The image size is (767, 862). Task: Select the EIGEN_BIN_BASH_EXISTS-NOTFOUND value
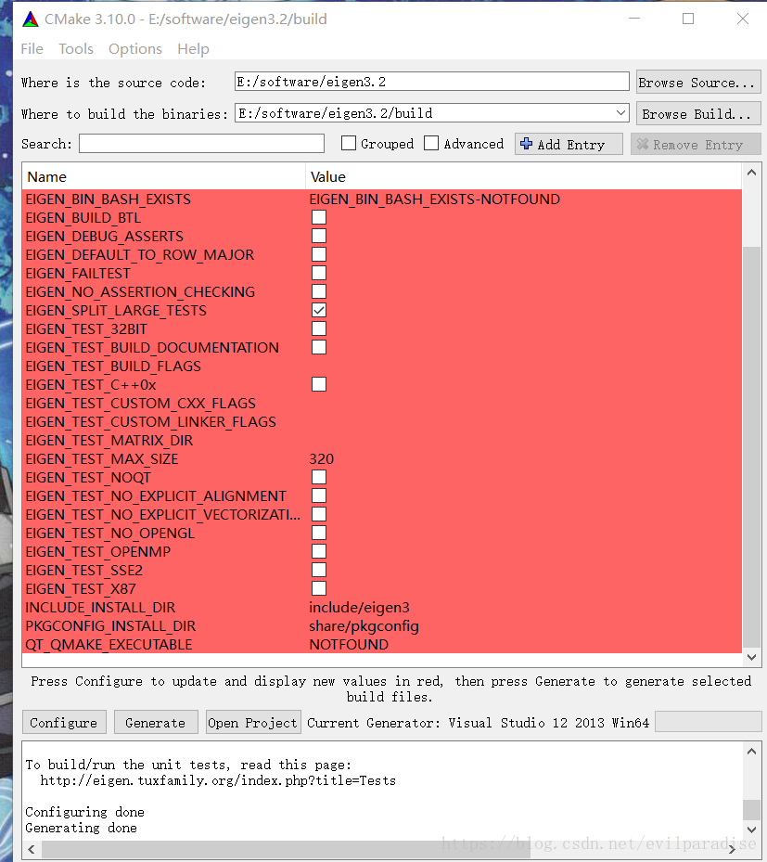click(x=435, y=199)
